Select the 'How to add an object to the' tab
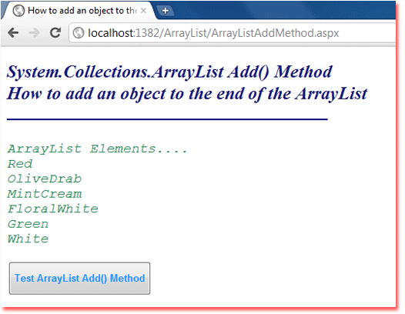 pos(79,11)
